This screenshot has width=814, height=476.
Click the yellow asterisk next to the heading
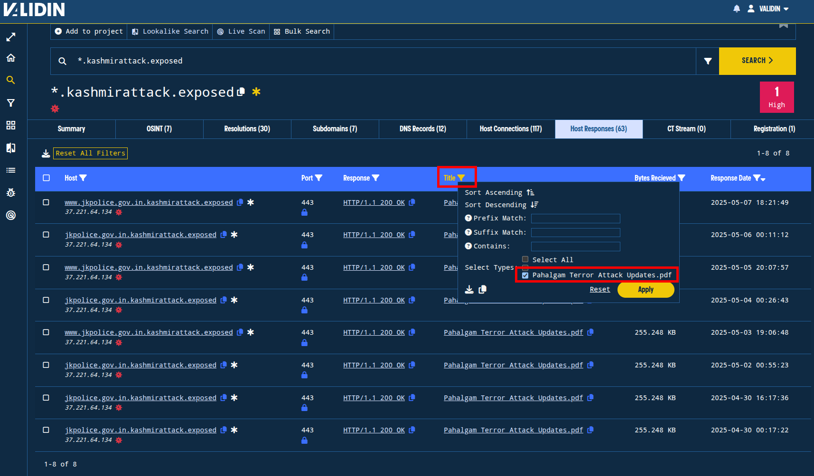(256, 92)
